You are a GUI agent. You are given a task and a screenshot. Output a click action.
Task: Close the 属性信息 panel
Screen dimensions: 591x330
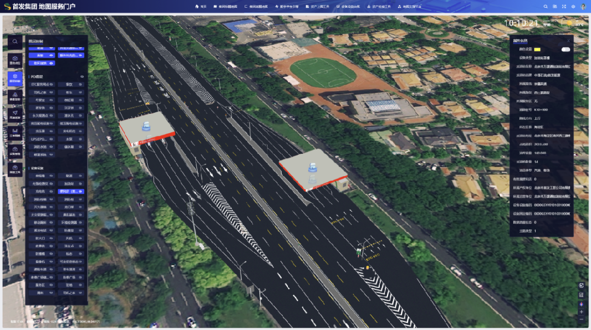[569, 40]
